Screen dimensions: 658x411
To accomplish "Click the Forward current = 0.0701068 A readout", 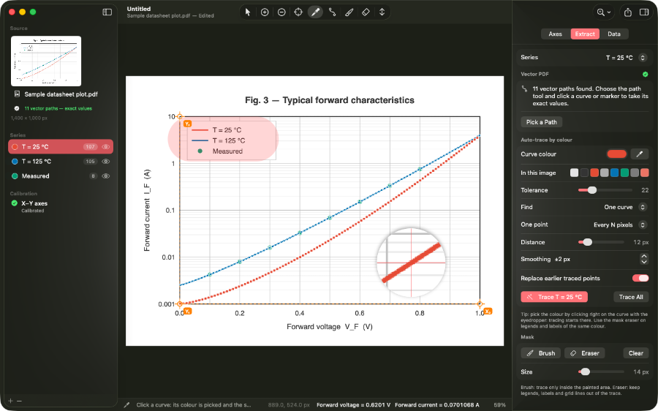I will click(437, 405).
